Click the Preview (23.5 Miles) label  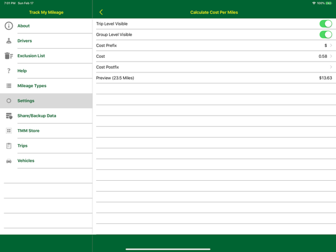pos(115,78)
